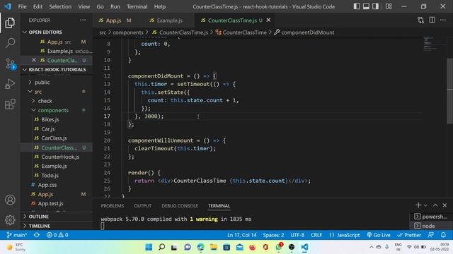Open Source Control view with badge

10,64
